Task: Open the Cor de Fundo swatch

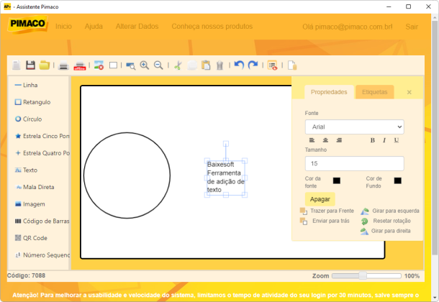Action: [x=397, y=180]
